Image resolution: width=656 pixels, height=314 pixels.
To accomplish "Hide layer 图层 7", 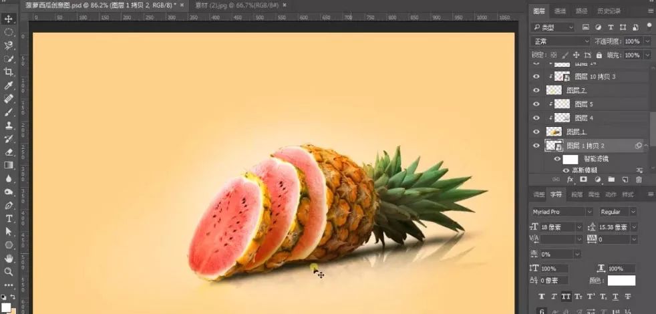I will coord(536,90).
